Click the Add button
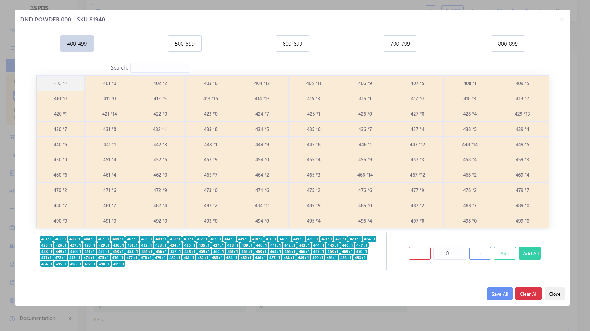Image resolution: width=590 pixels, height=331 pixels. [x=505, y=253]
